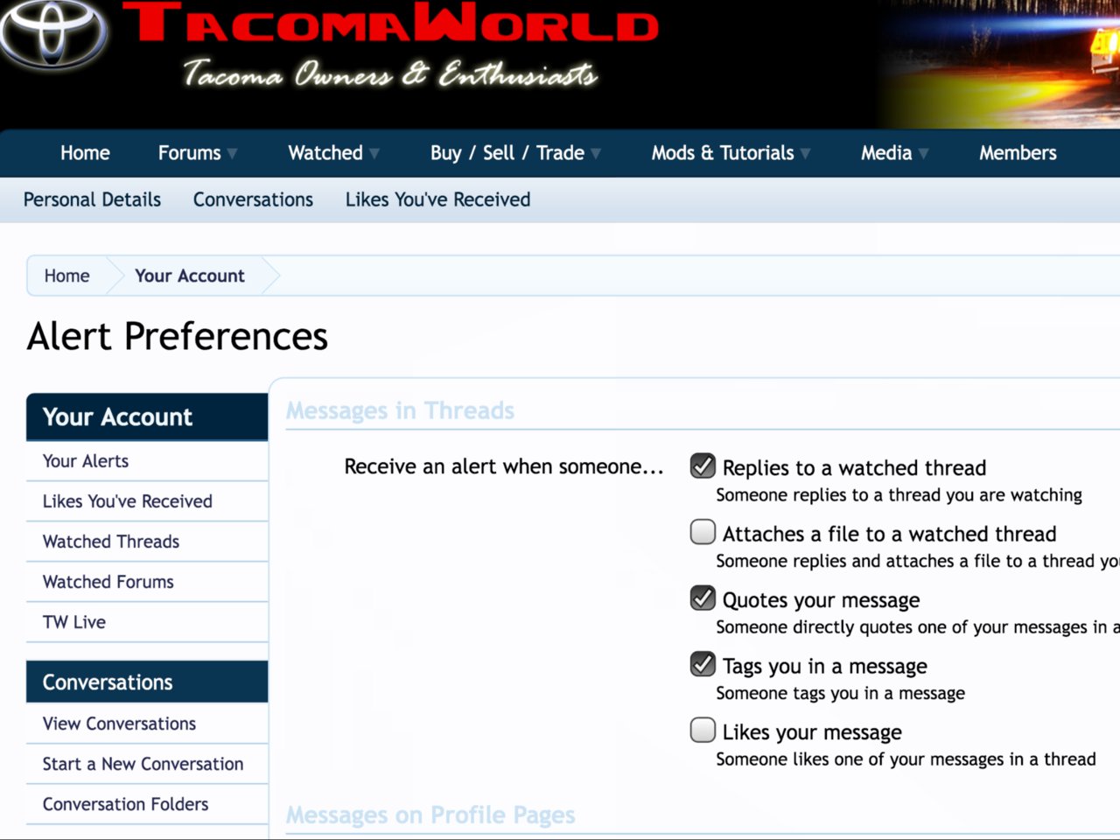
Task: Click 'Receive an alert when someone...' label
Action: pos(504,466)
